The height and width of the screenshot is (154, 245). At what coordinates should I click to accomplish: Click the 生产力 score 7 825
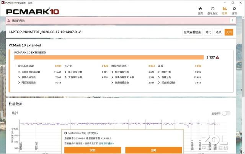105,66
